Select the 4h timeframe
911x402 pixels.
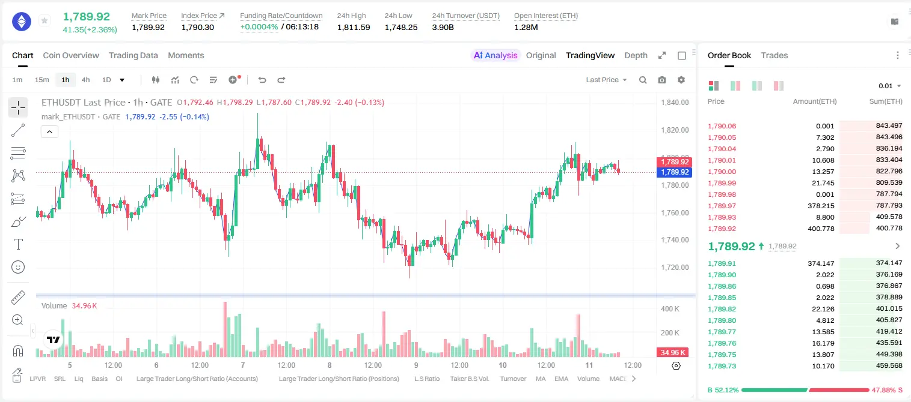[85, 80]
